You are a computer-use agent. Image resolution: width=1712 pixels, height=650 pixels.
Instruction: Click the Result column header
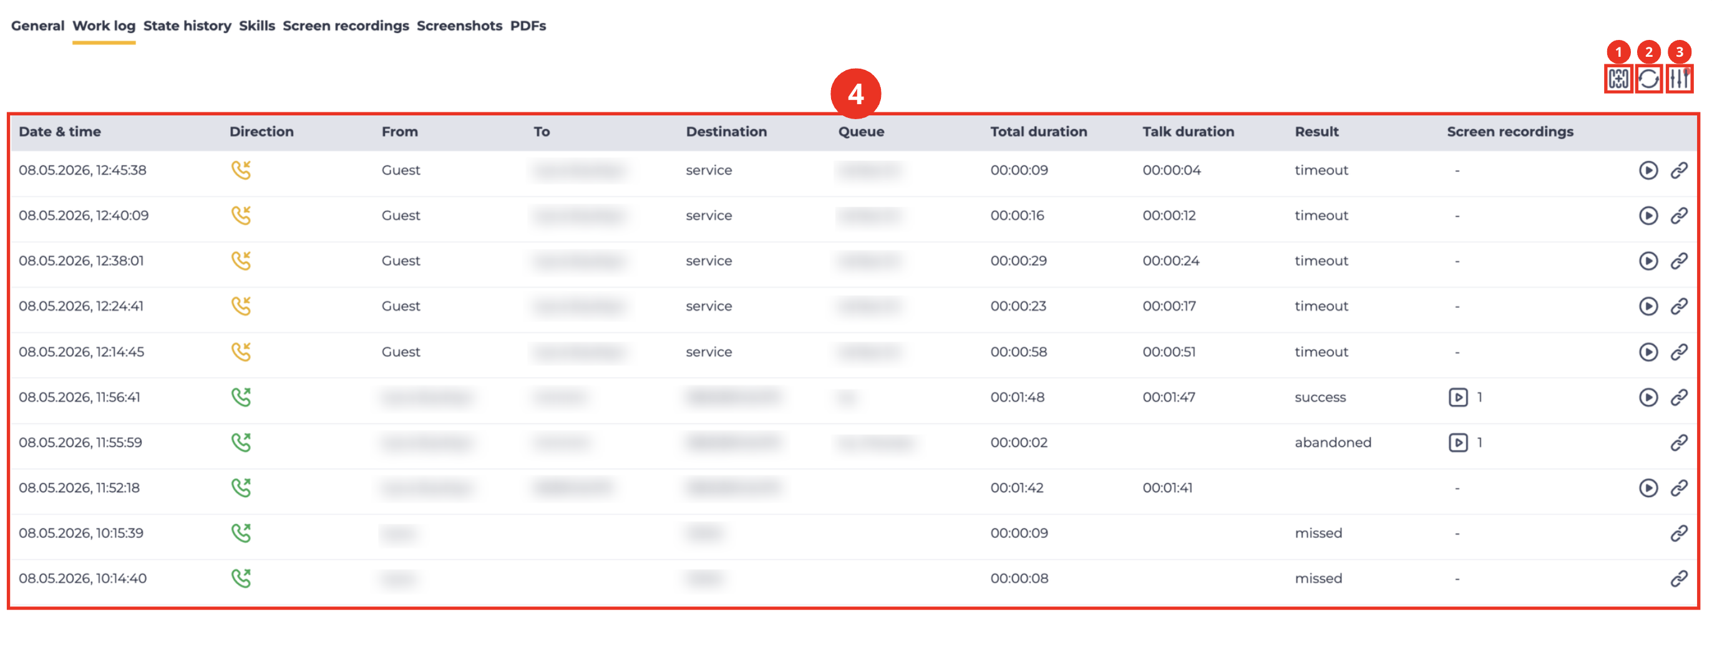[x=1316, y=132]
